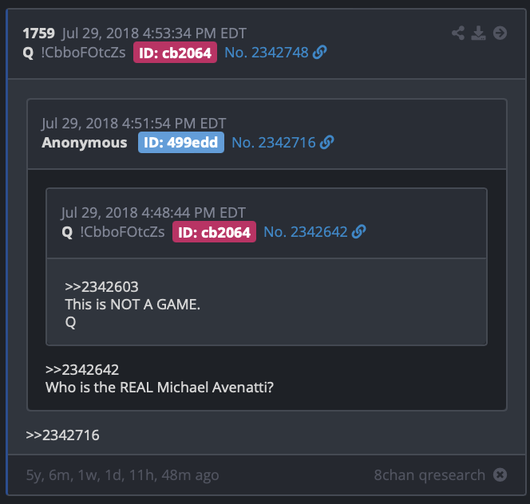Click the nested red ID: cb2064 badge
This screenshot has height=504, width=530.
214,232
